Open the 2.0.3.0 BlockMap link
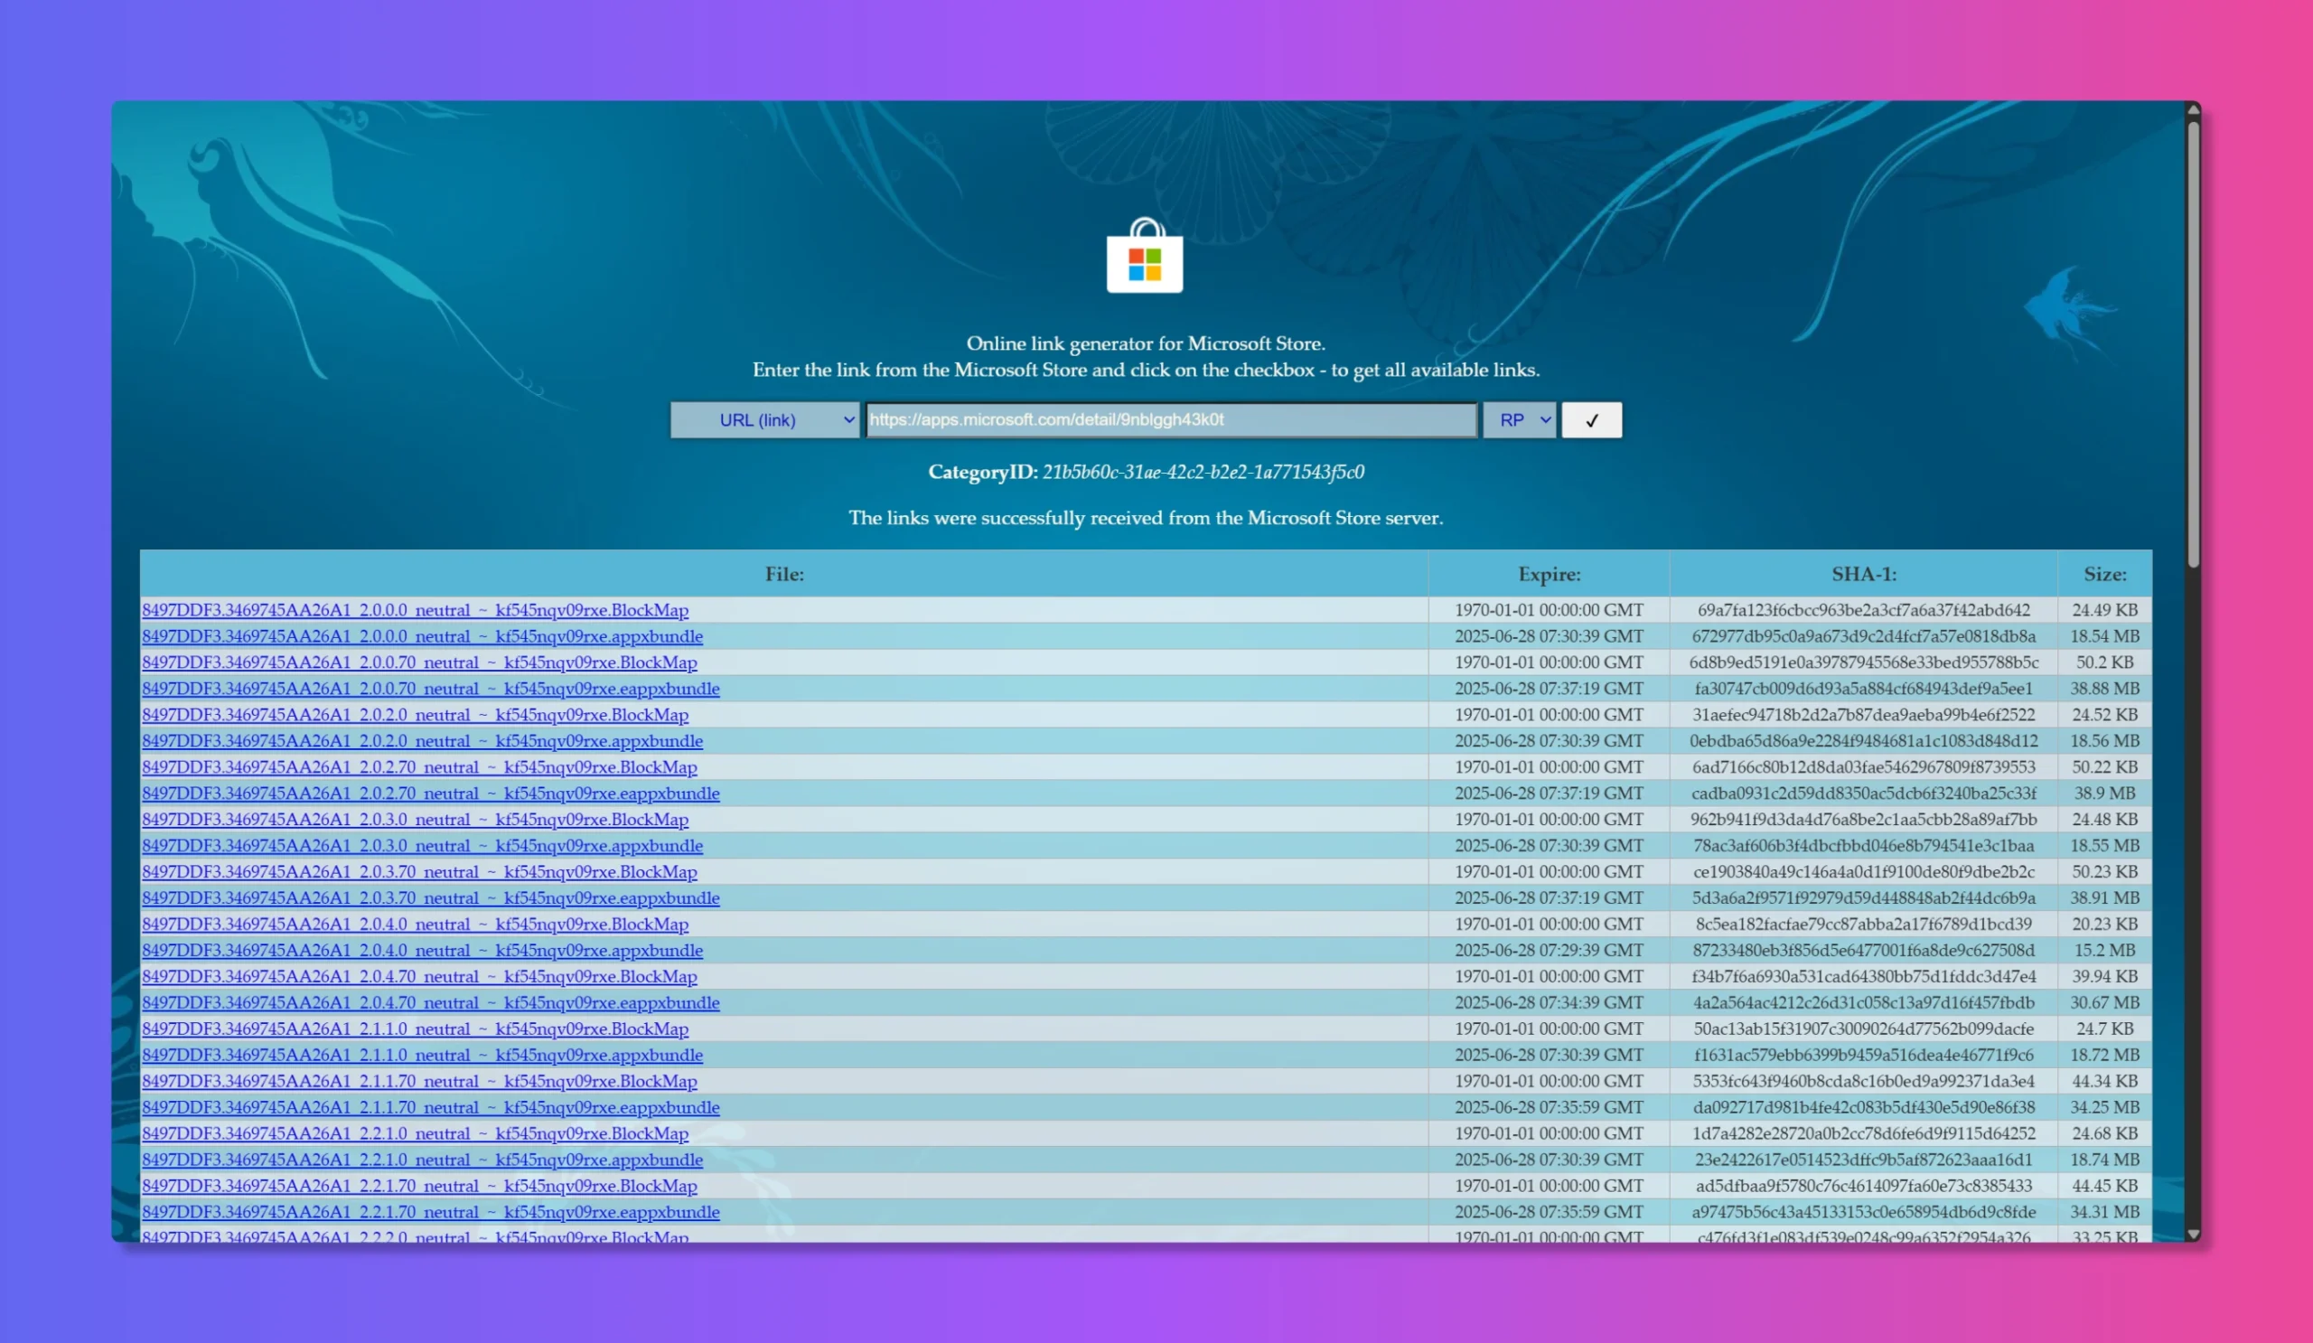 click(x=415, y=819)
